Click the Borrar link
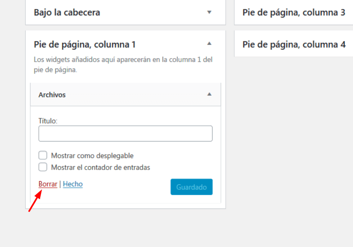Screen dimensions: 353x247 48,184
